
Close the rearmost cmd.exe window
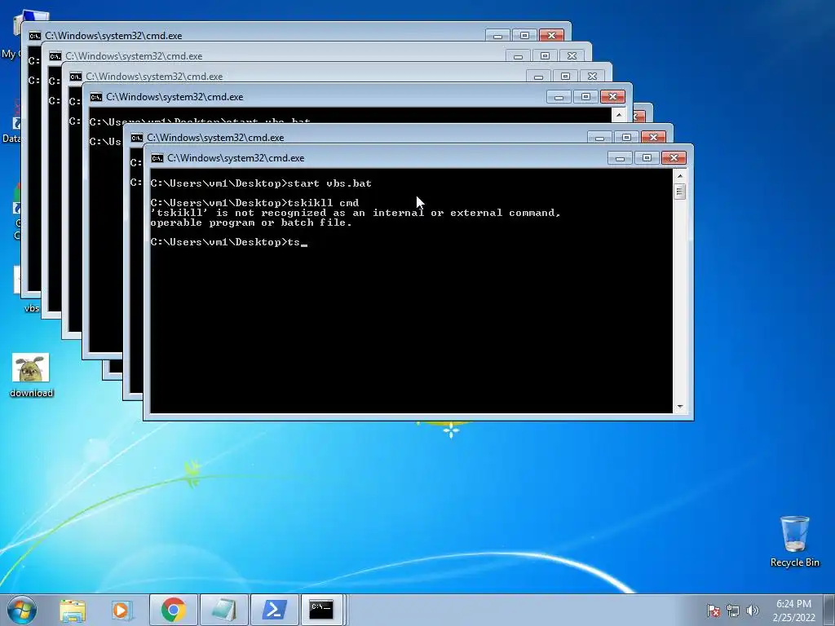[x=551, y=35]
